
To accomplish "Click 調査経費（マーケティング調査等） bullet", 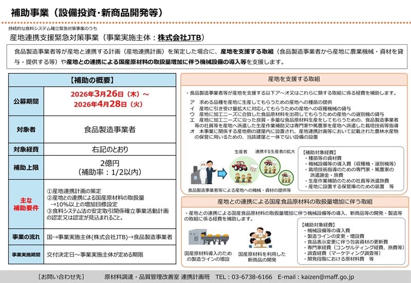I will [343, 253].
